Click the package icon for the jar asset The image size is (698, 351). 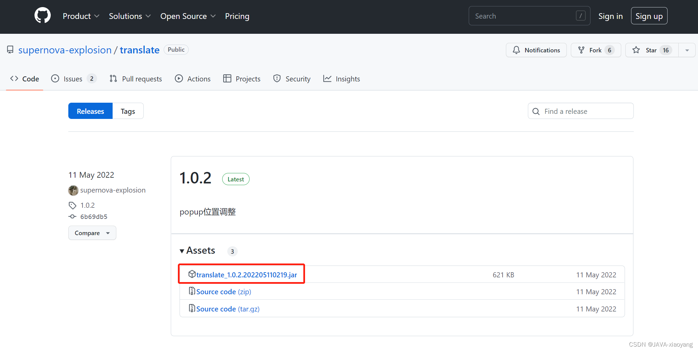pyautogui.click(x=192, y=274)
